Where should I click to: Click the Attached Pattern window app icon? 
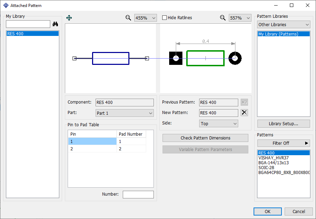coord(6,6)
